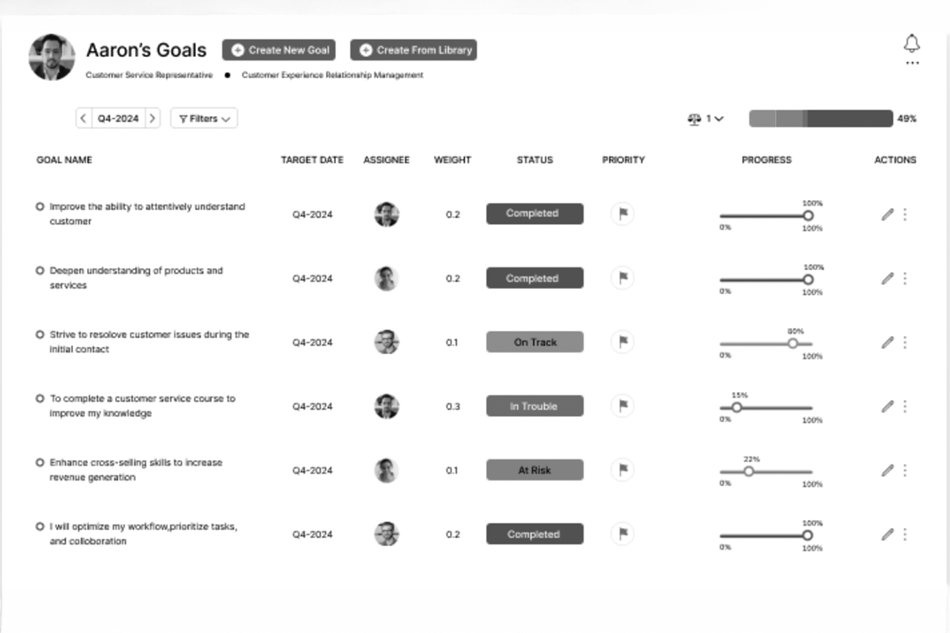Viewport: 950px width, 633px height.
Task: Click the PROGRESS column header
Action: (x=766, y=160)
